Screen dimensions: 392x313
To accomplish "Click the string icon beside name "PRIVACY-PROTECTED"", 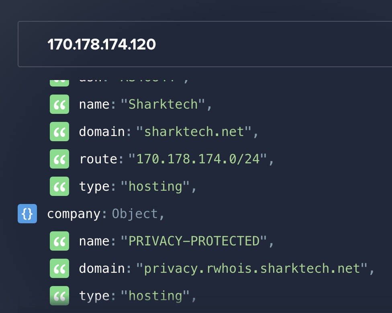I will (59, 241).
